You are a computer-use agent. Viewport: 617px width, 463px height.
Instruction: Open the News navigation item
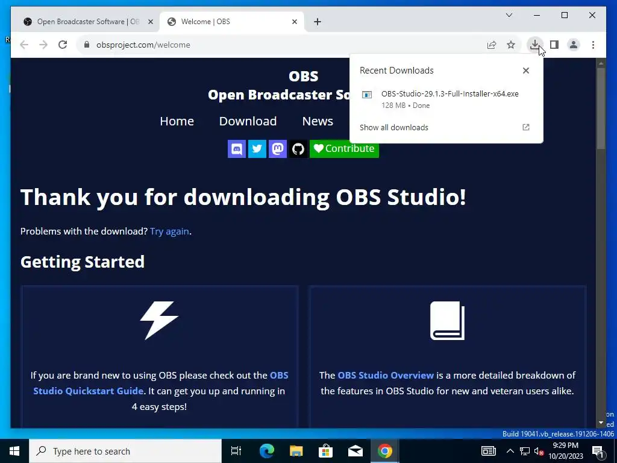pos(318,121)
